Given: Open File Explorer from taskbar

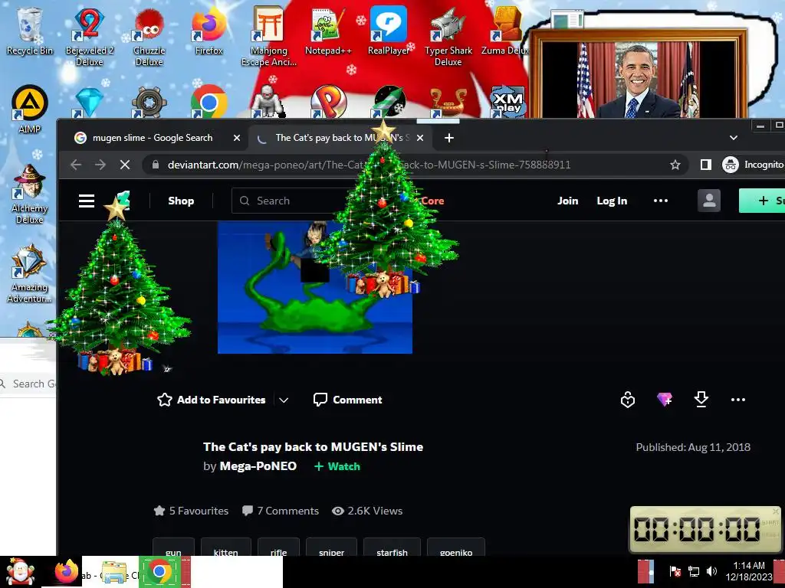Looking at the screenshot, I should click(x=114, y=573).
